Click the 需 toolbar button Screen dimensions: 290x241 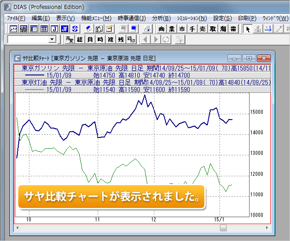(233, 29)
